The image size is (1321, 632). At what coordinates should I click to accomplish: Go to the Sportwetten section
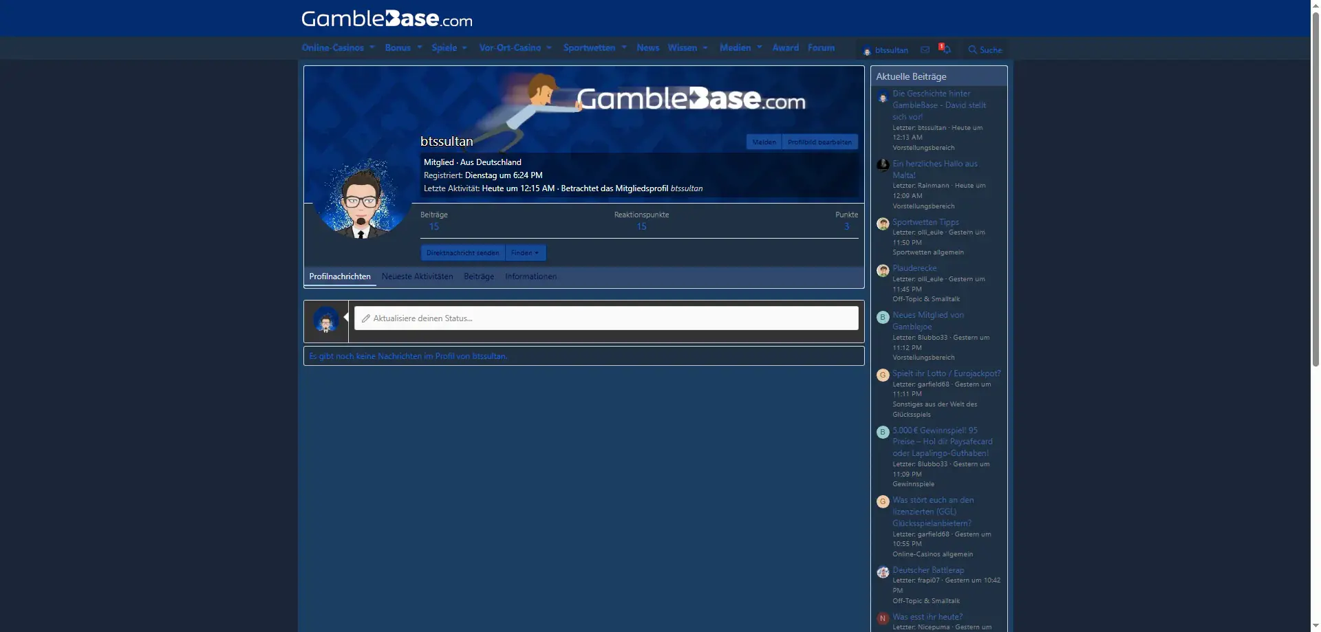pyautogui.click(x=589, y=47)
